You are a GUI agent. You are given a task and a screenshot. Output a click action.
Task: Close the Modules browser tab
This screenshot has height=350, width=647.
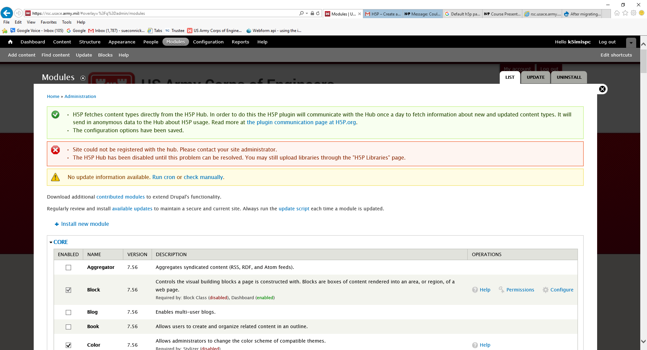(x=360, y=14)
